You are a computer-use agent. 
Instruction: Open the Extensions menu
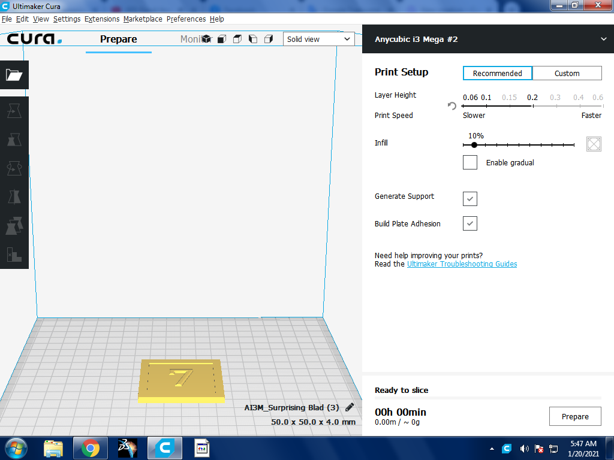click(x=102, y=19)
